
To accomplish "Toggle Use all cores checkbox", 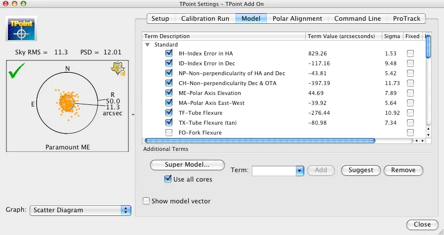I will click(168, 179).
